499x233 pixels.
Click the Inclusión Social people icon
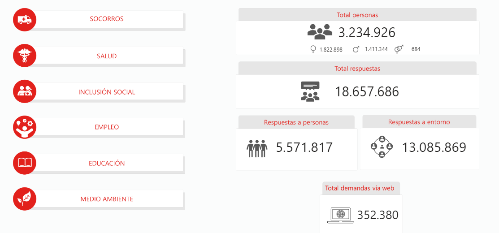click(x=25, y=92)
